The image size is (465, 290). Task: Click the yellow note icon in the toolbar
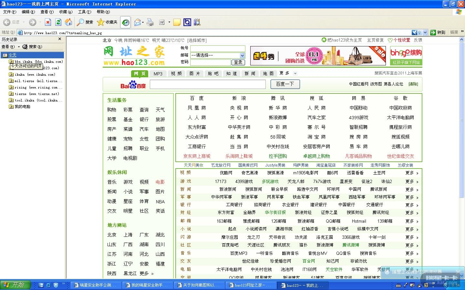coord(177,22)
